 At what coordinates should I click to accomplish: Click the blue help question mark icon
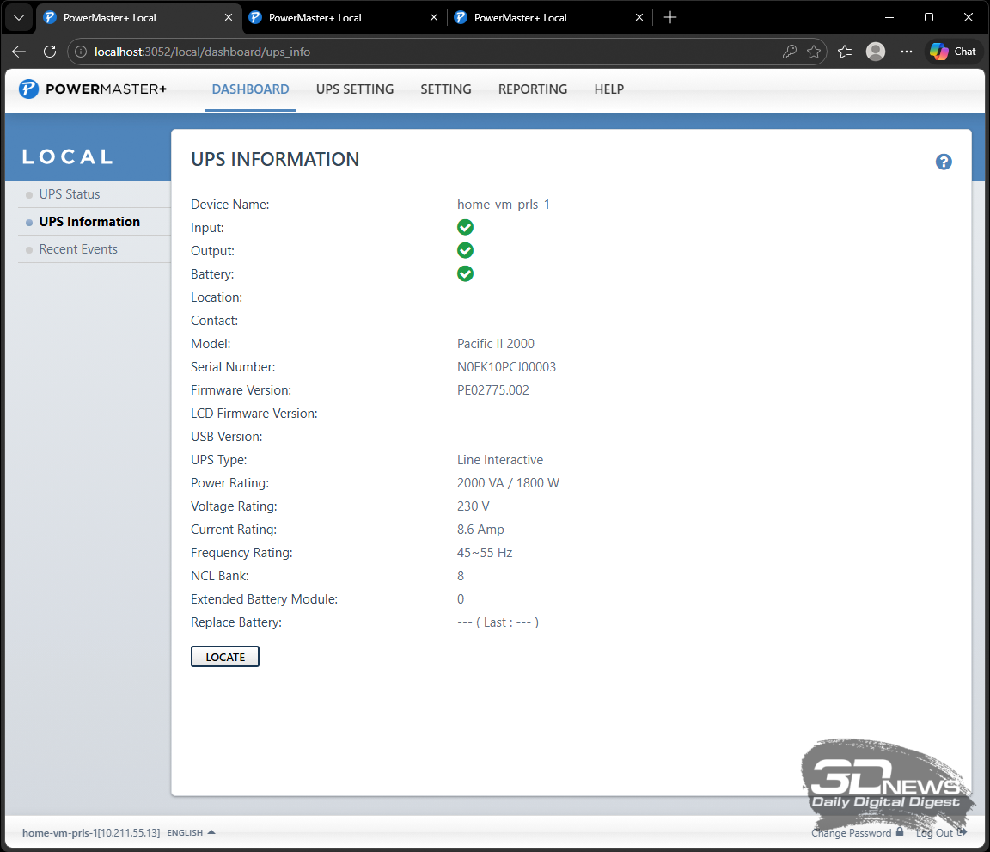(944, 162)
